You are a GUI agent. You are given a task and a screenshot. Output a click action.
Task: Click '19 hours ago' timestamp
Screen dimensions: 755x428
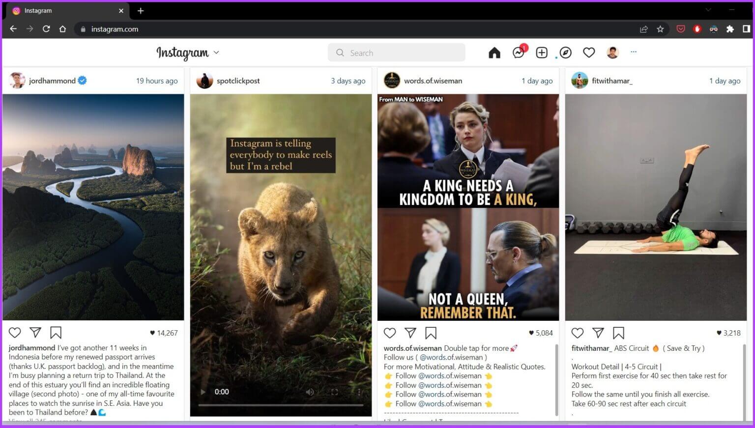point(157,81)
